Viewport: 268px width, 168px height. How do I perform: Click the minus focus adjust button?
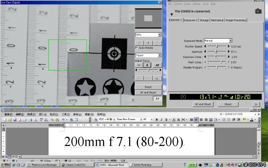[x=139, y=65]
